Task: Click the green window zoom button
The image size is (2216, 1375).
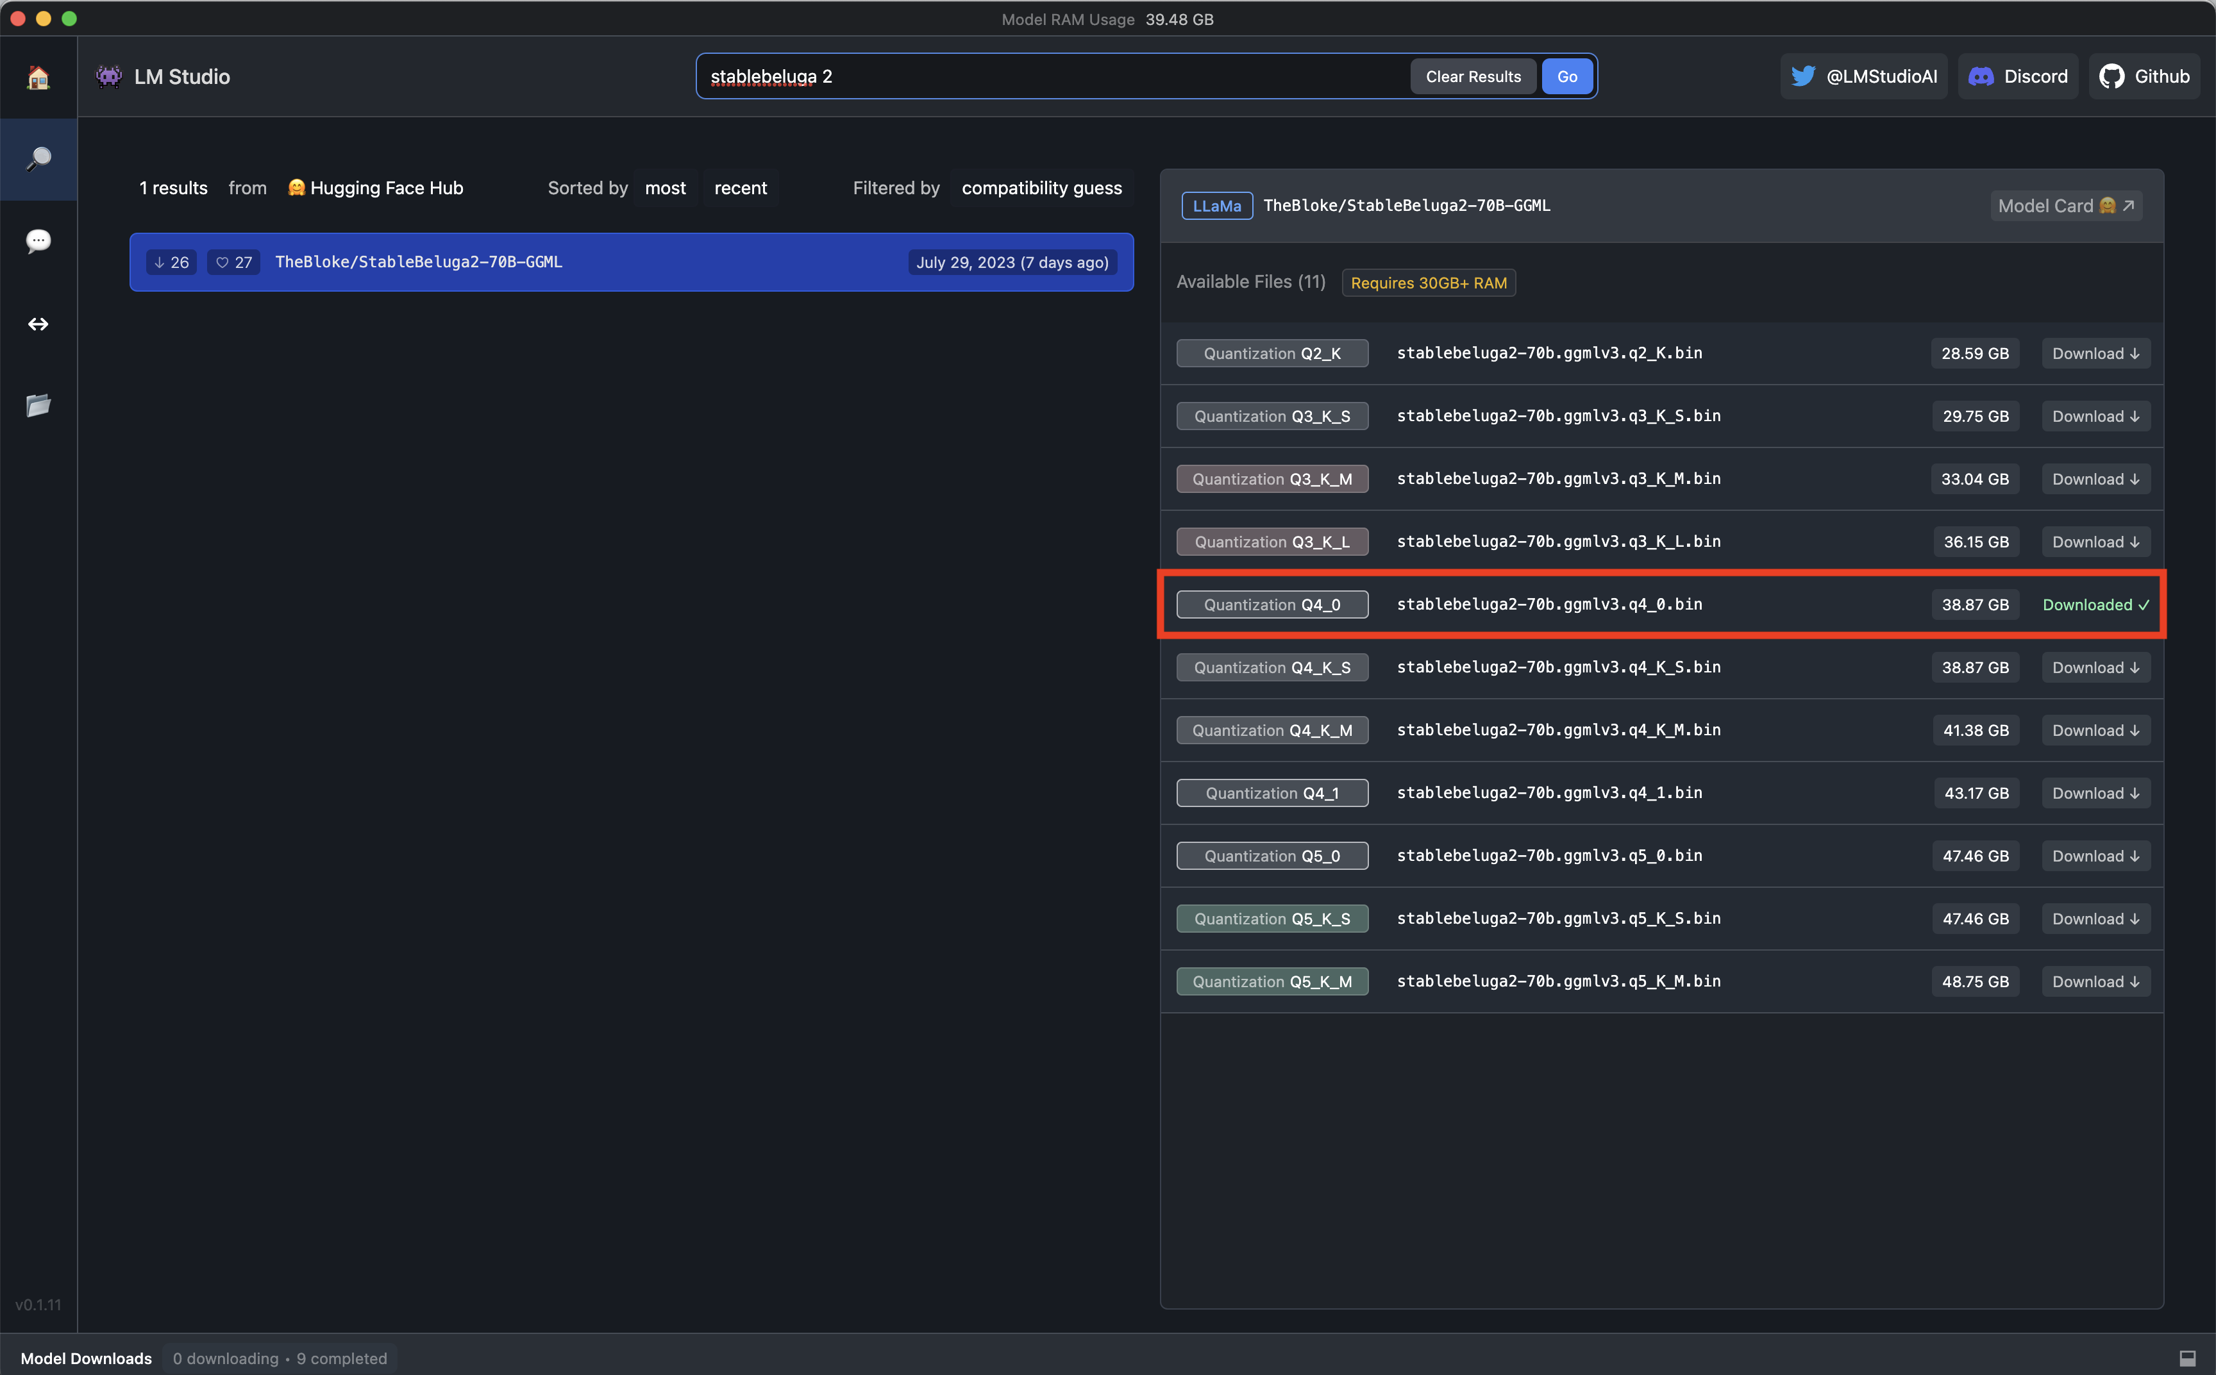Action: pyautogui.click(x=69, y=18)
